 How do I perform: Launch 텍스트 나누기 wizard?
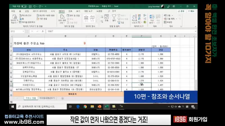pyautogui.click(x=134, y=19)
